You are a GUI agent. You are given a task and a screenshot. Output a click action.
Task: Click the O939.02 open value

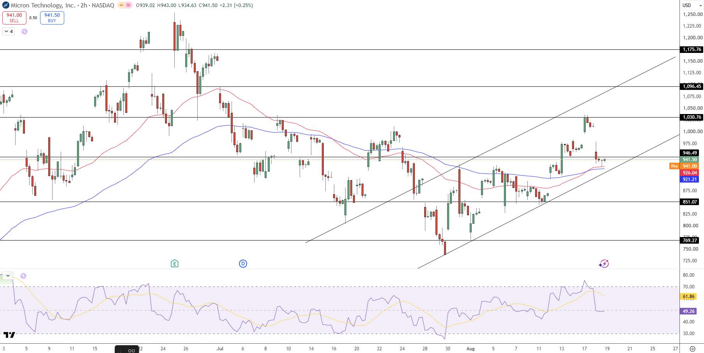pyautogui.click(x=145, y=5)
